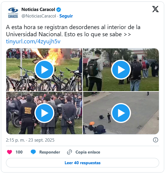Click Copia enlace

pos(88,152)
